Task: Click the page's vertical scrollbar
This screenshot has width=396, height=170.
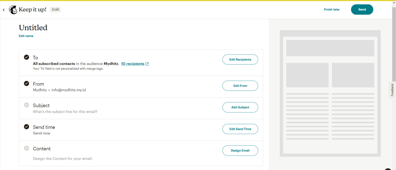Action: (x=394, y=58)
